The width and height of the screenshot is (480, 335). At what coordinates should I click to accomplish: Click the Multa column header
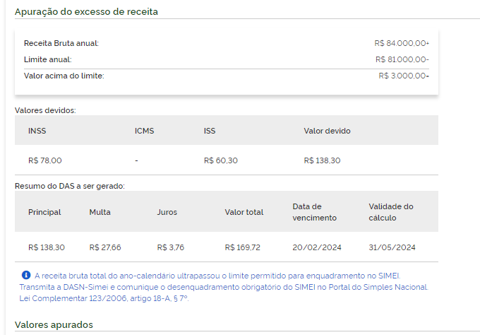pyautogui.click(x=100, y=212)
